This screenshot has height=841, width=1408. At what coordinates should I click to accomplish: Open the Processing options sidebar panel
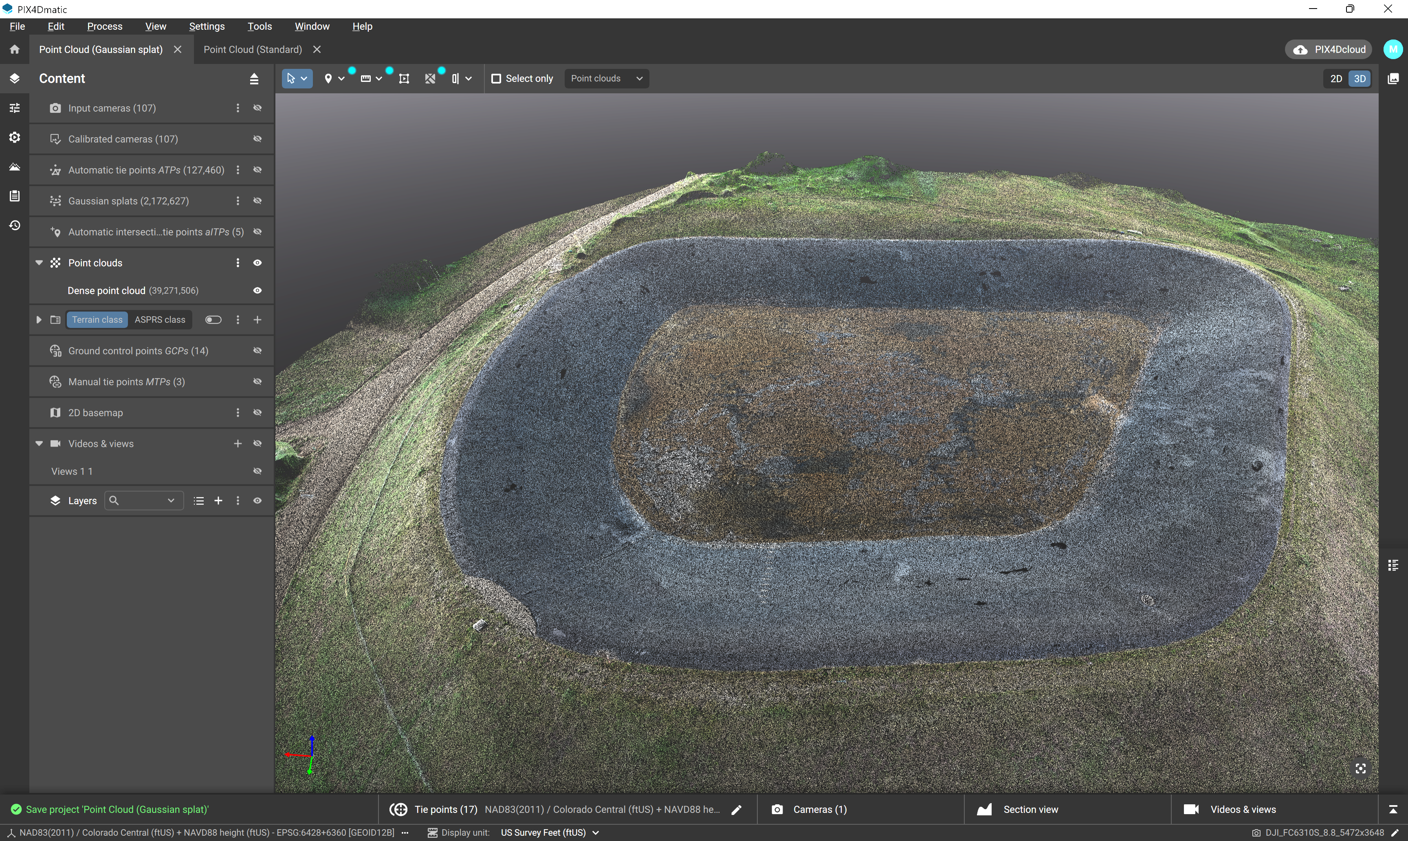(14, 108)
